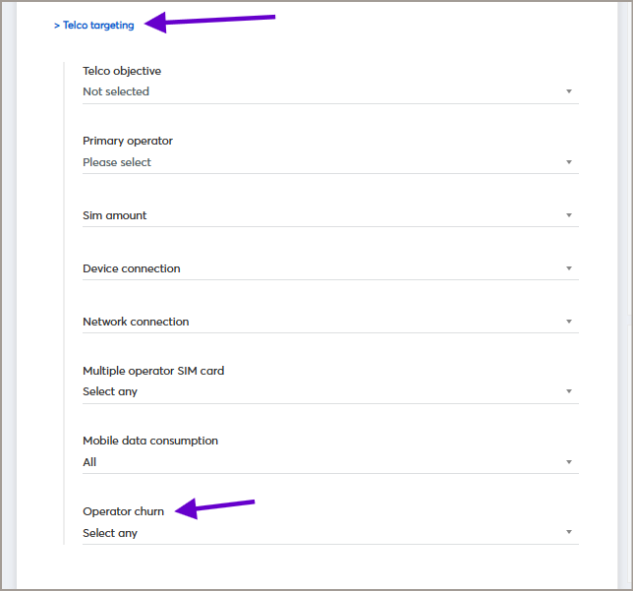The height and width of the screenshot is (591, 633).
Task: Click the Device connection dropdown arrow
Action: coord(568,268)
